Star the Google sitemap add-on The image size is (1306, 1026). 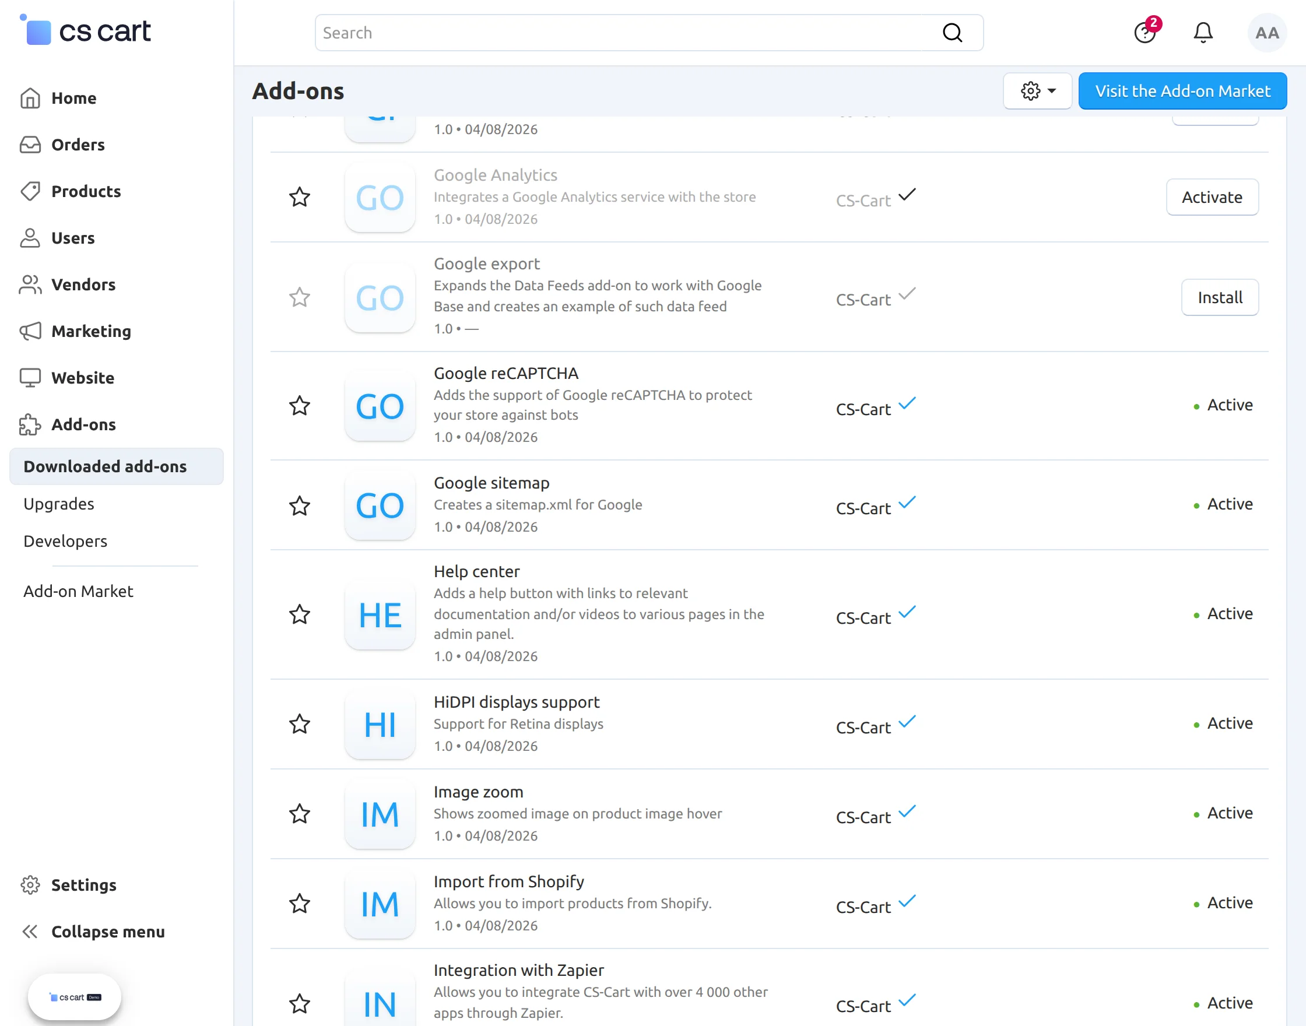(300, 506)
